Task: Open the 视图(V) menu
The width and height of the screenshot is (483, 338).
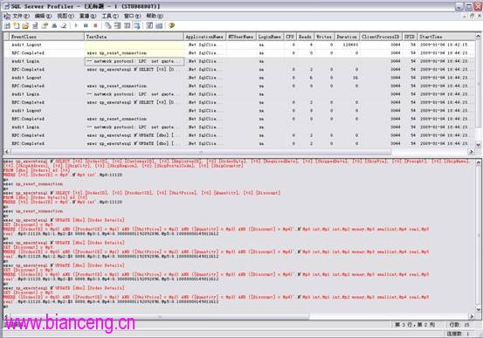Action: pos(66,16)
